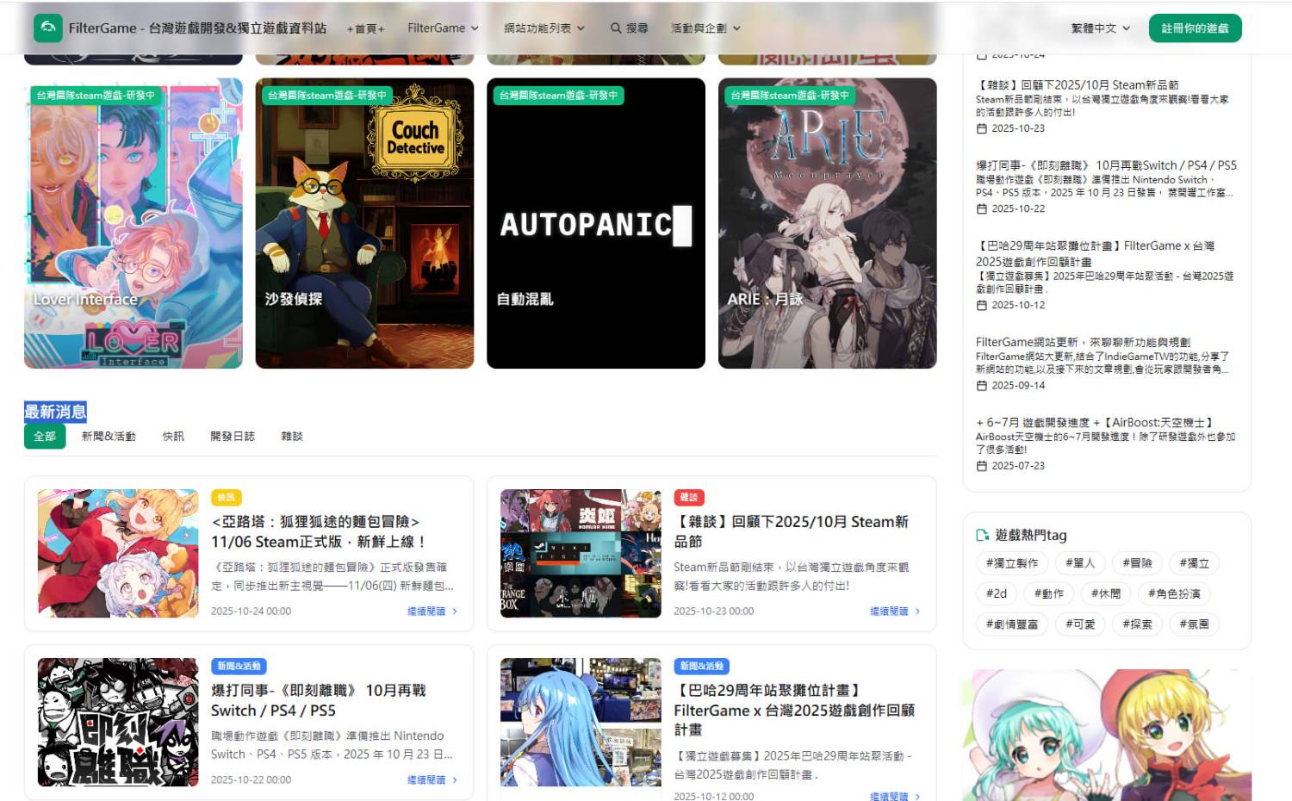Click arrow next to 繼續閱讀 on 亞路塔 article
Screen dimensions: 1292x801
455,612
